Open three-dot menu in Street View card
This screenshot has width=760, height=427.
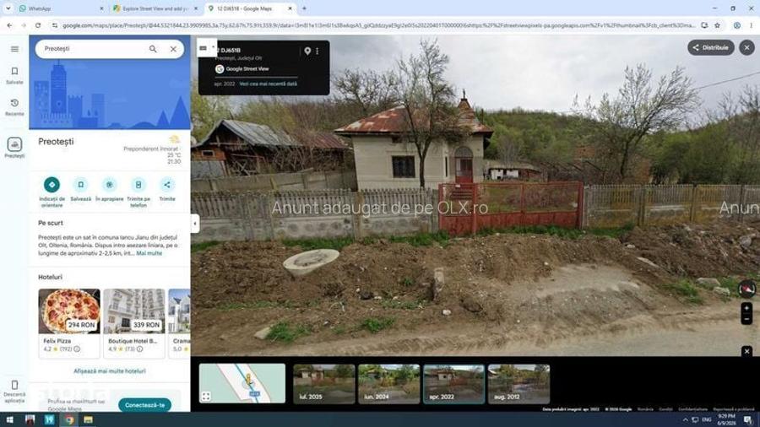coord(318,51)
